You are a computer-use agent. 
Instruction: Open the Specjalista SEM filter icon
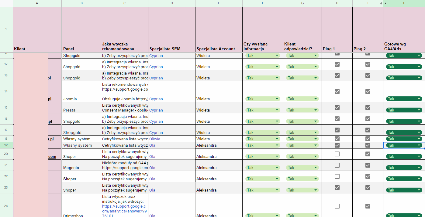point(192,49)
